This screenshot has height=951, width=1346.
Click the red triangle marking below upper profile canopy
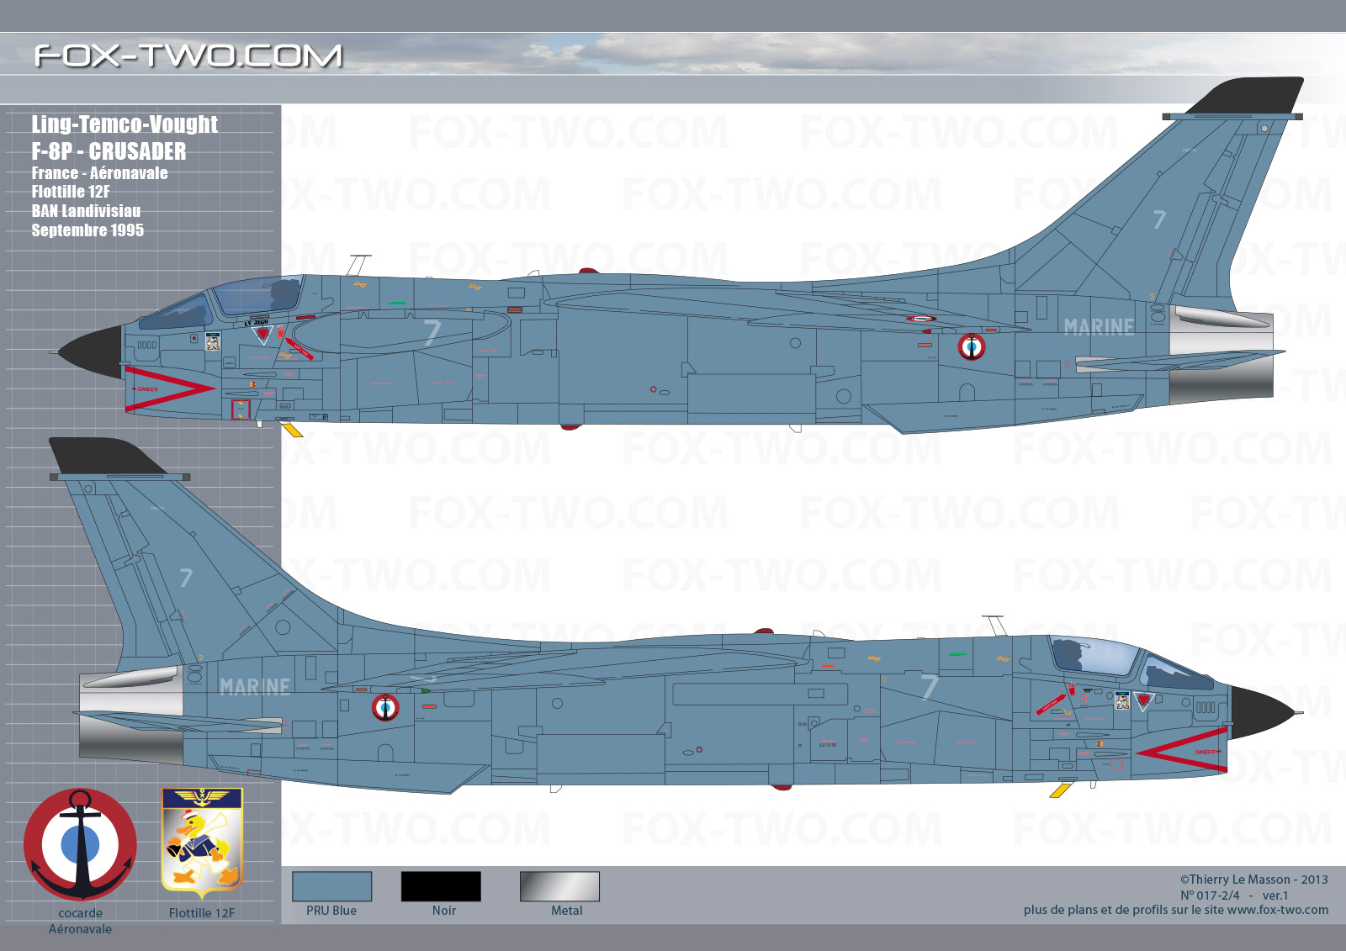click(x=262, y=335)
